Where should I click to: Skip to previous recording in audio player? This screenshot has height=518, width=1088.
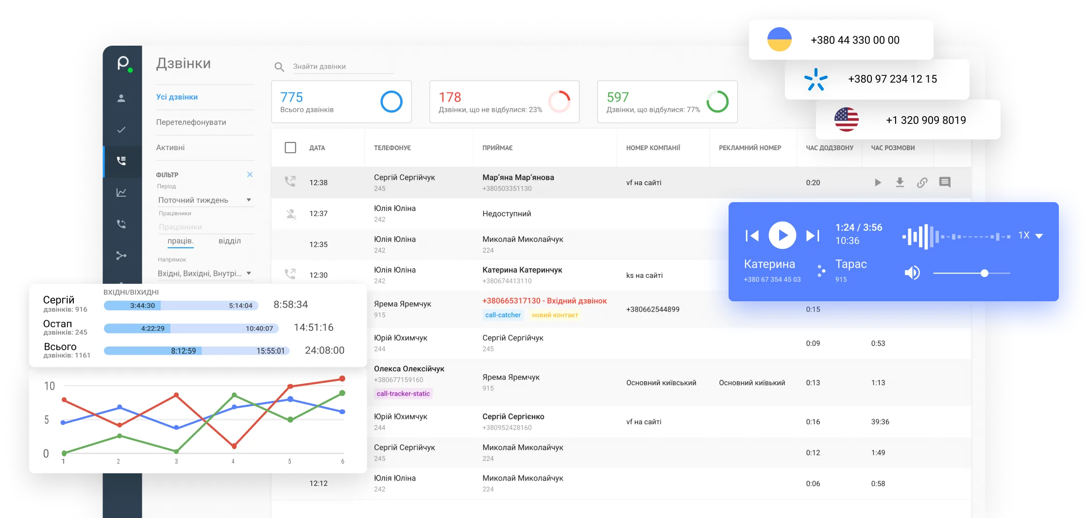[x=752, y=236]
